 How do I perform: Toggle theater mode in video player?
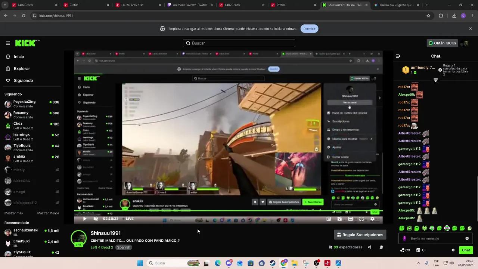(x=350, y=219)
